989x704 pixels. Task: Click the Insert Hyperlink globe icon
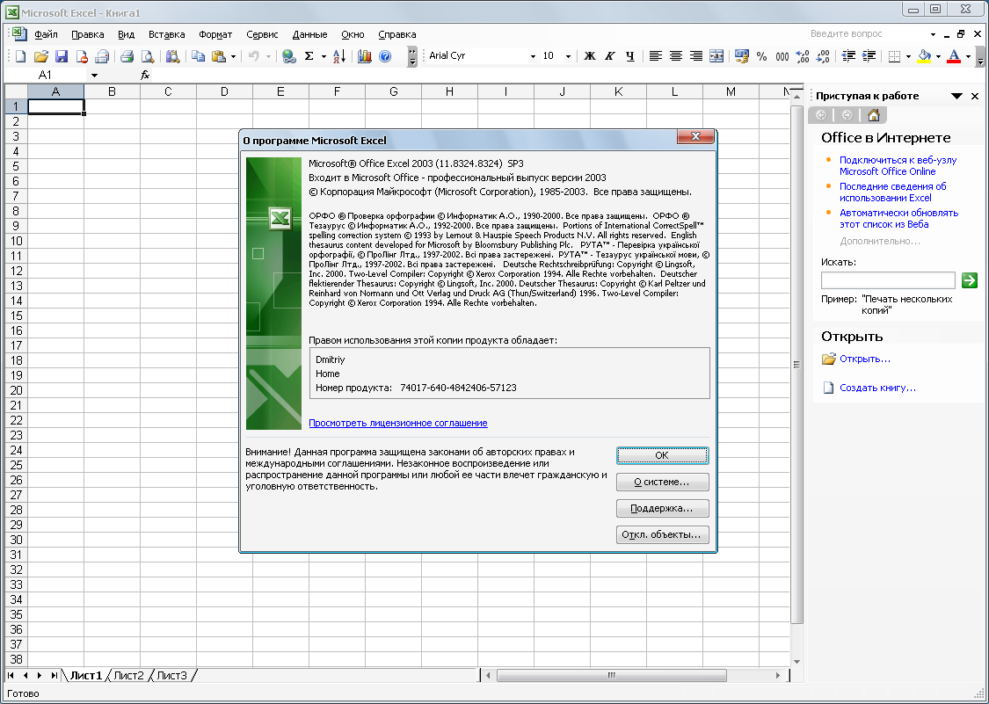[x=288, y=56]
